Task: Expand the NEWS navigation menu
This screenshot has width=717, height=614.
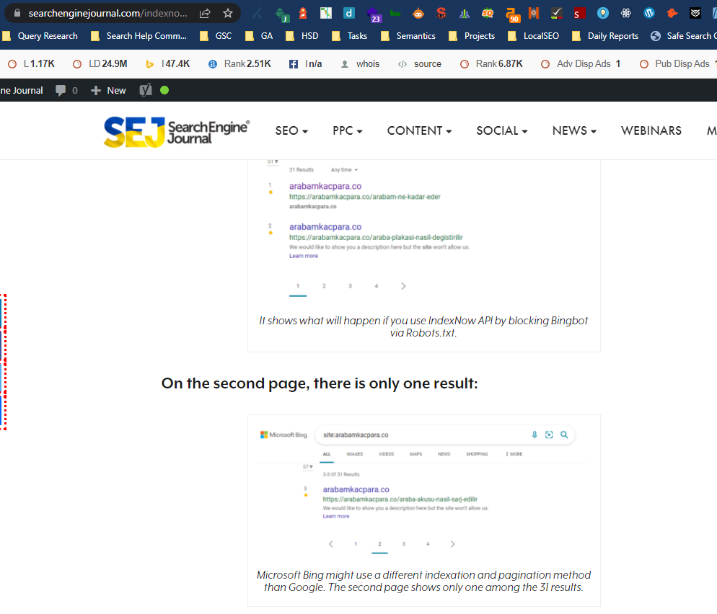Action: click(574, 130)
